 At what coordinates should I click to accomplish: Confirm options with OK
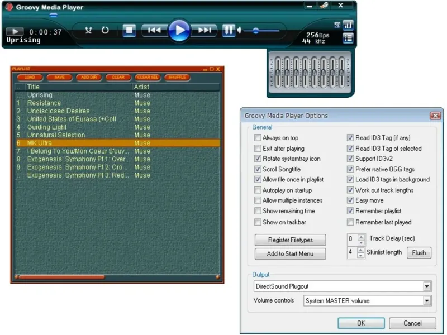[x=361, y=323]
